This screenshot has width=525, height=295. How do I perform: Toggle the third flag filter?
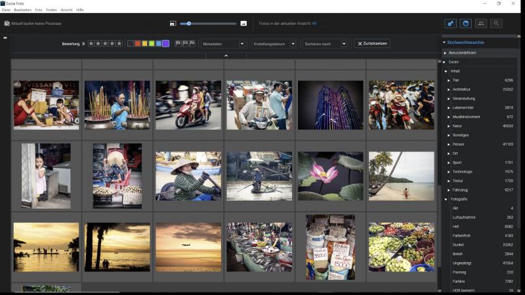(x=192, y=43)
